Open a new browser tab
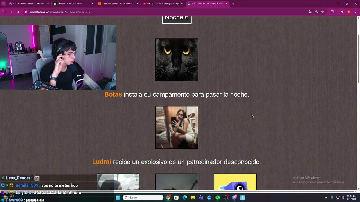The image size is (360, 202). (x=233, y=4)
